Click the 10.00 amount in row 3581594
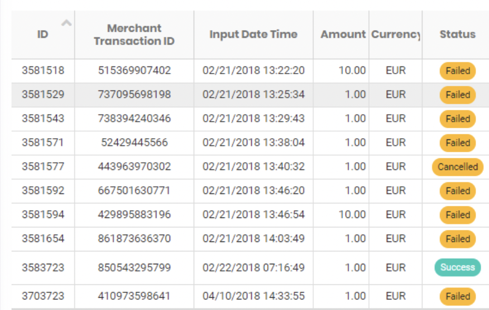 [x=352, y=215]
